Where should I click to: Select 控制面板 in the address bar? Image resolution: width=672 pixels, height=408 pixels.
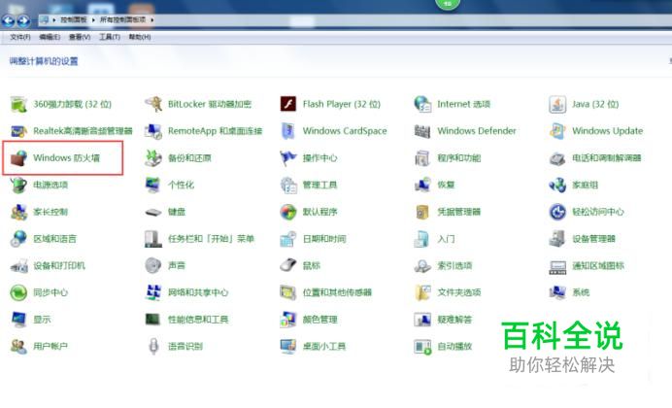73,19
